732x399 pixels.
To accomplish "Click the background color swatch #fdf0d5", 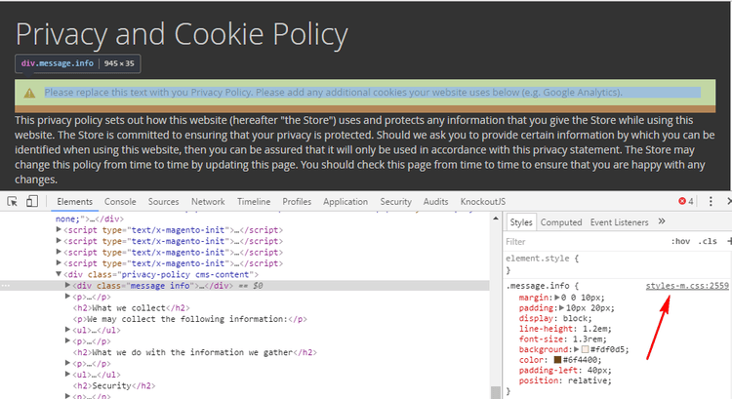I will click(x=585, y=349).
